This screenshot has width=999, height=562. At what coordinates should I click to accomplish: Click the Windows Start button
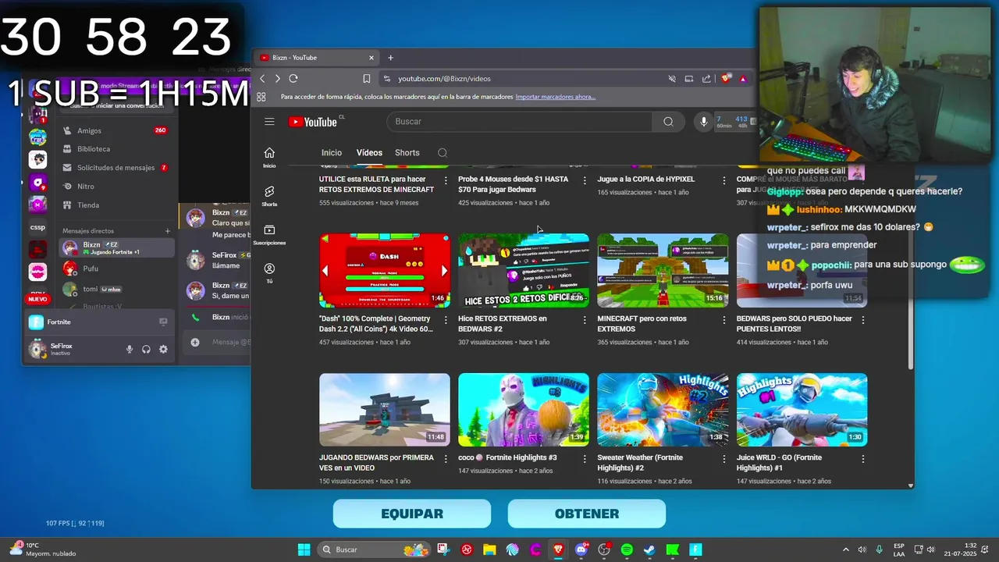pyautogui.click(x=304, y=550)
